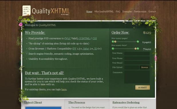Screen dimensions: 177x109
Task: Click the 'How many pages?' label
Action: tap(119, 38)
